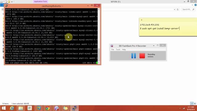Minimize the PuTTY terminal window
The width and height of the screenshot is (197, 111).
click(88, 6)
